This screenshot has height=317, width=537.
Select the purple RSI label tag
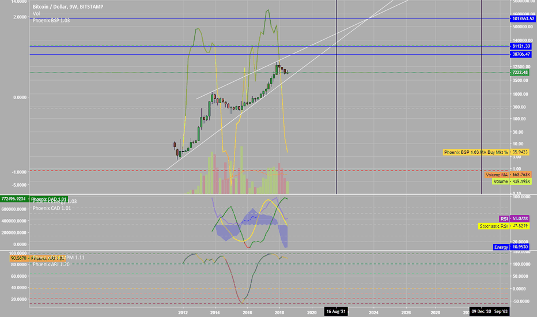(x=504, y=218)
